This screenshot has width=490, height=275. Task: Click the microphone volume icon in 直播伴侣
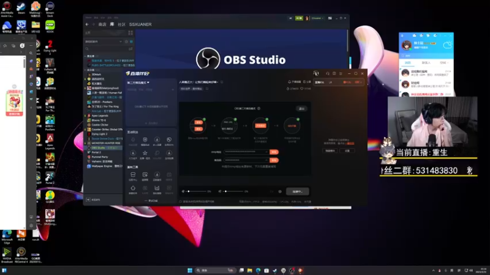pyautogui.click(x=183, y=191)
